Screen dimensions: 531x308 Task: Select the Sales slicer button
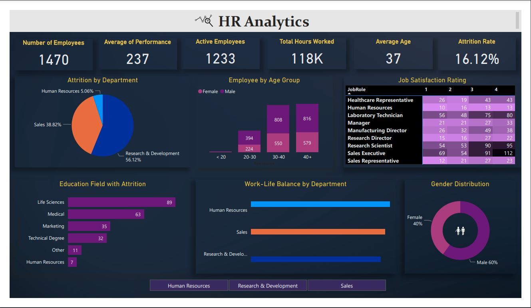[x=346, y=285]
